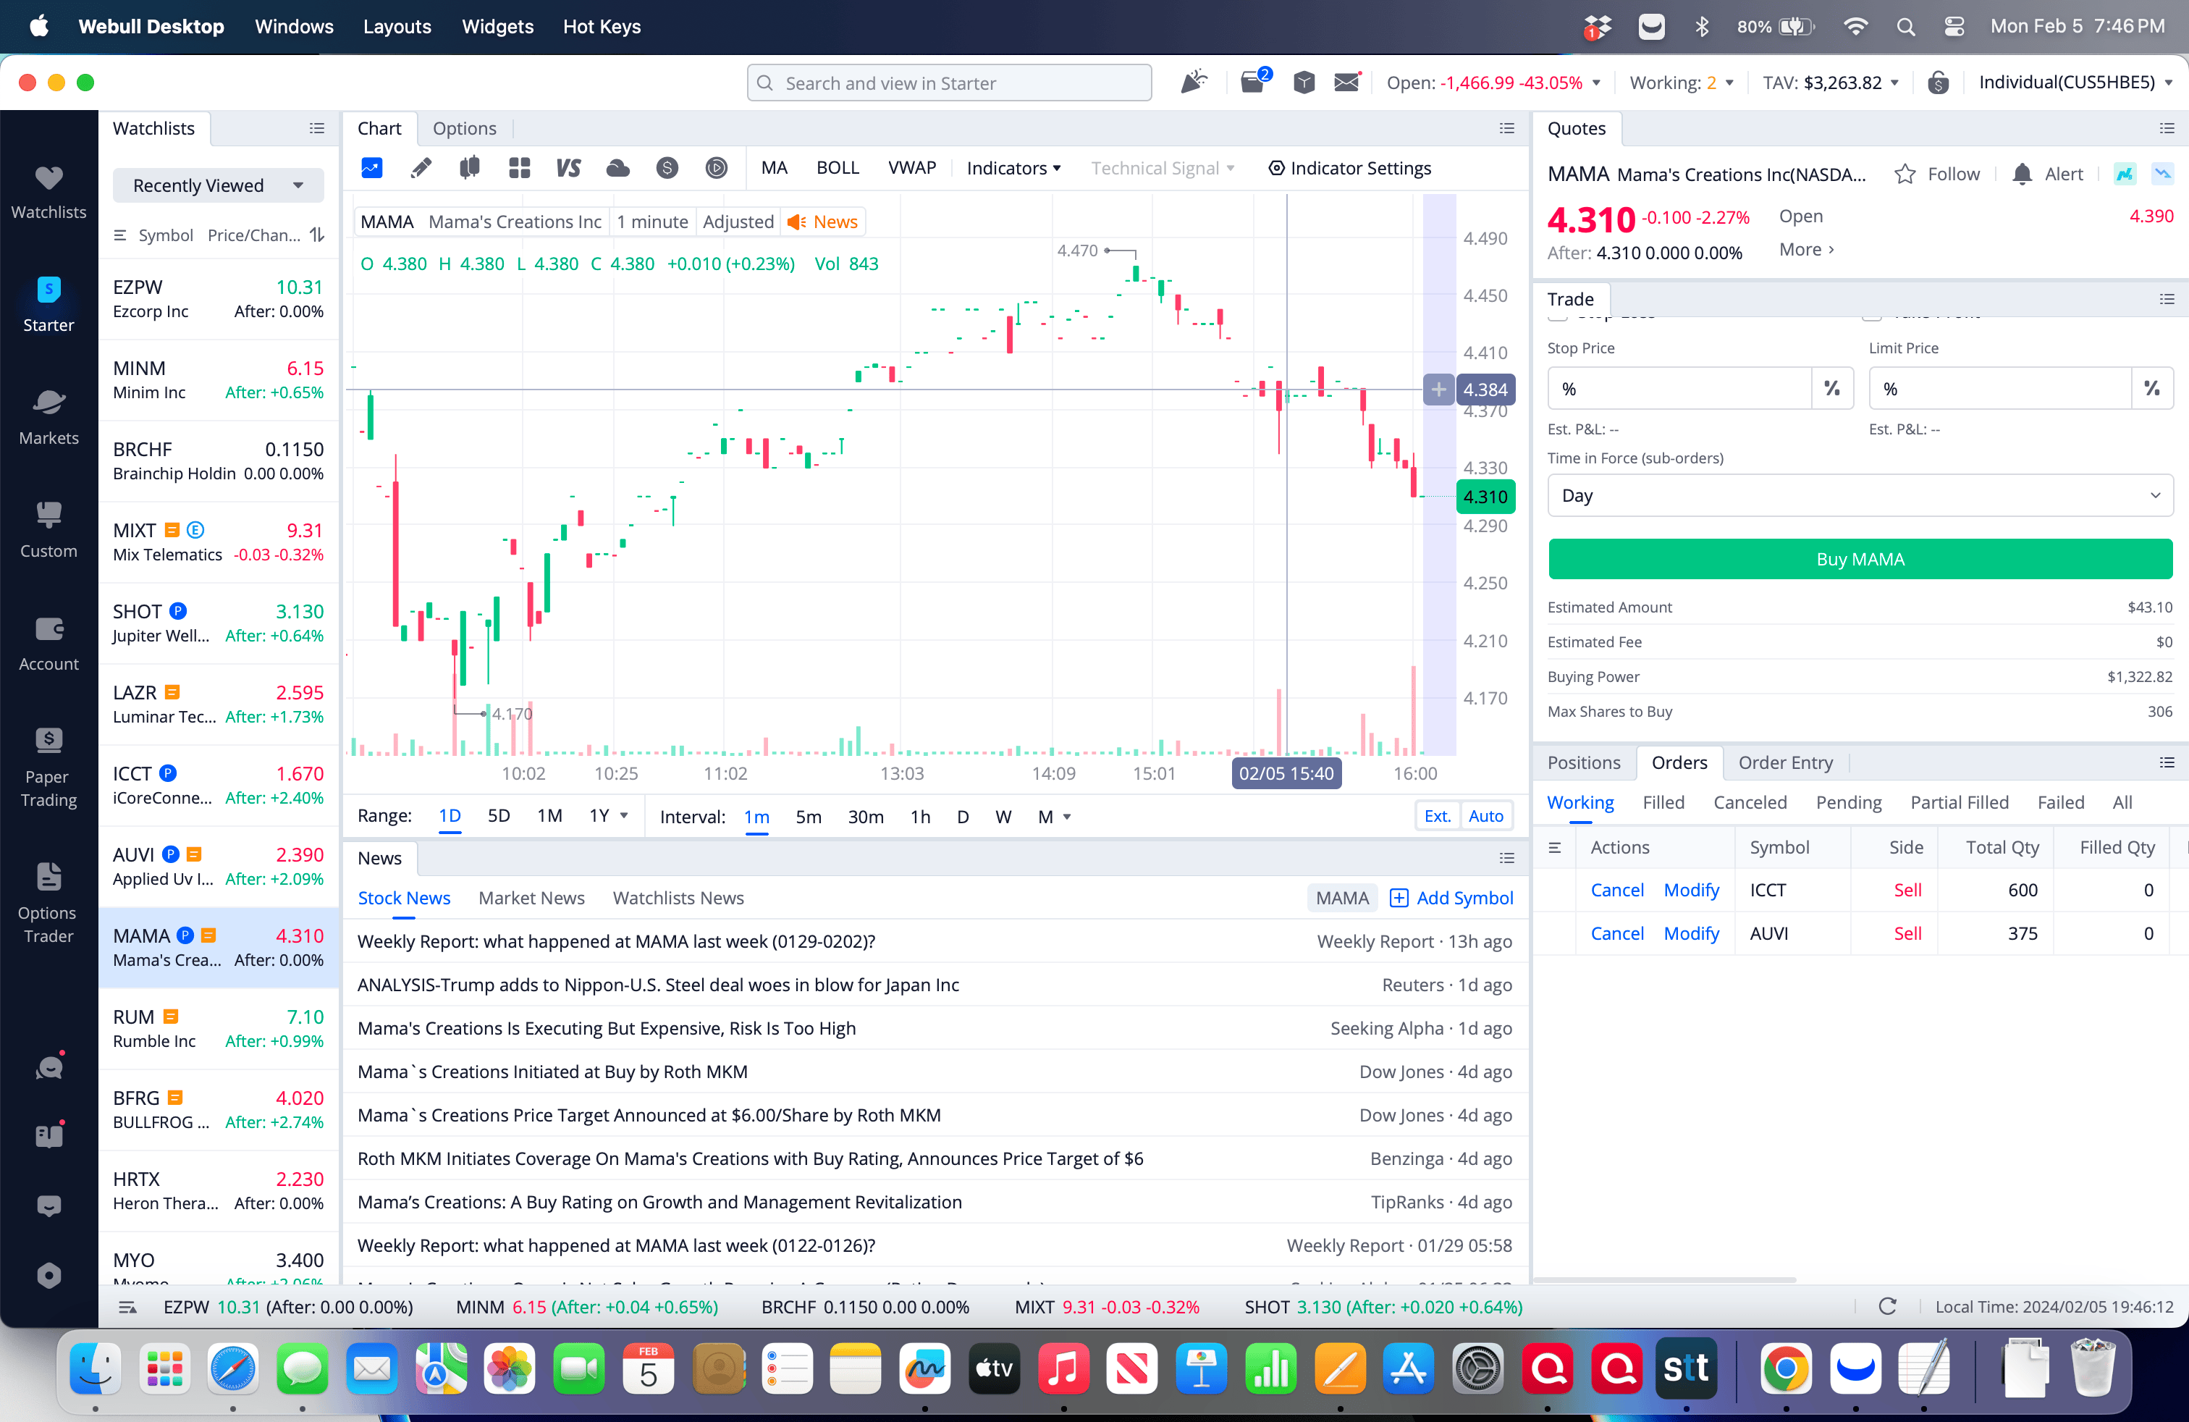
Task: Toggle the Auto scale button
Action: click(1485, 816)
